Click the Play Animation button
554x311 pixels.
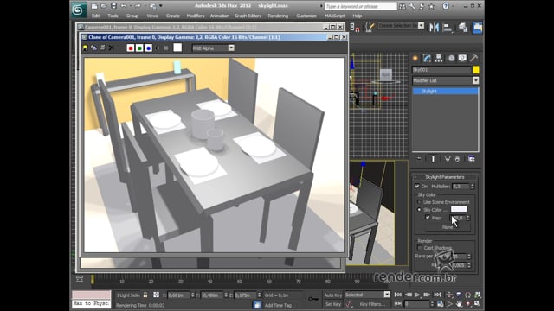(417, 295)
